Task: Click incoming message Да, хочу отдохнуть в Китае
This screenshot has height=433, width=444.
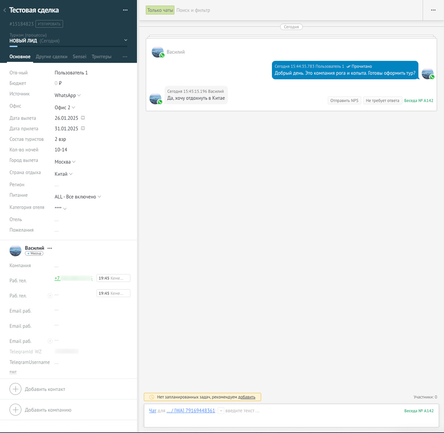Action: pyautogui.click(x=196, y=95)
